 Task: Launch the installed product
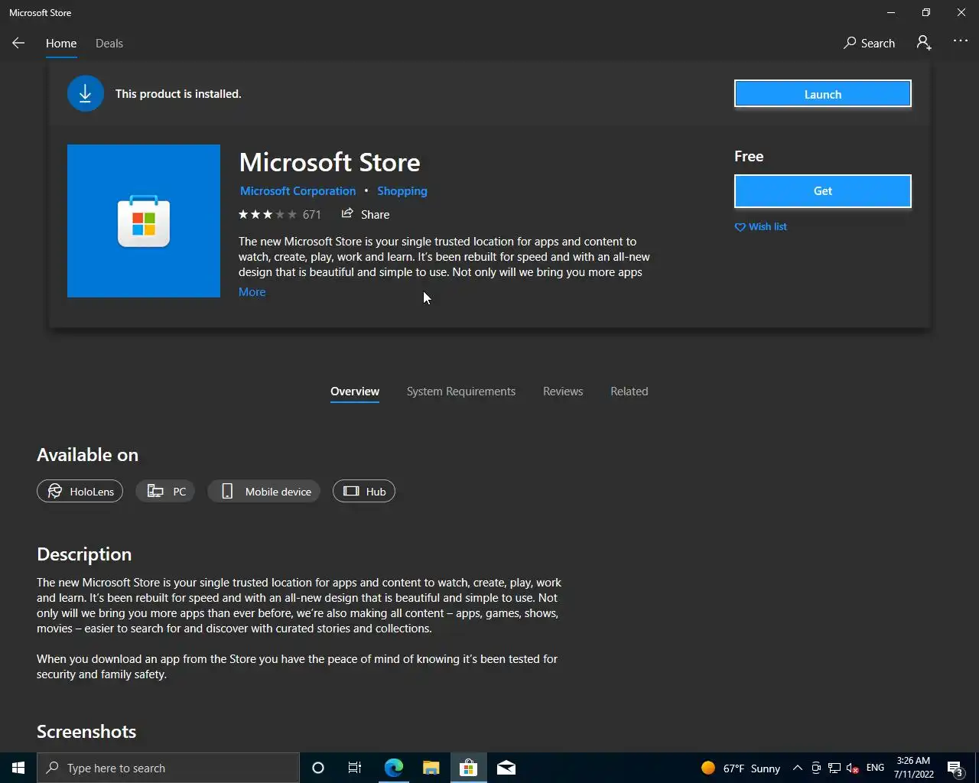(x=823, y=94)
